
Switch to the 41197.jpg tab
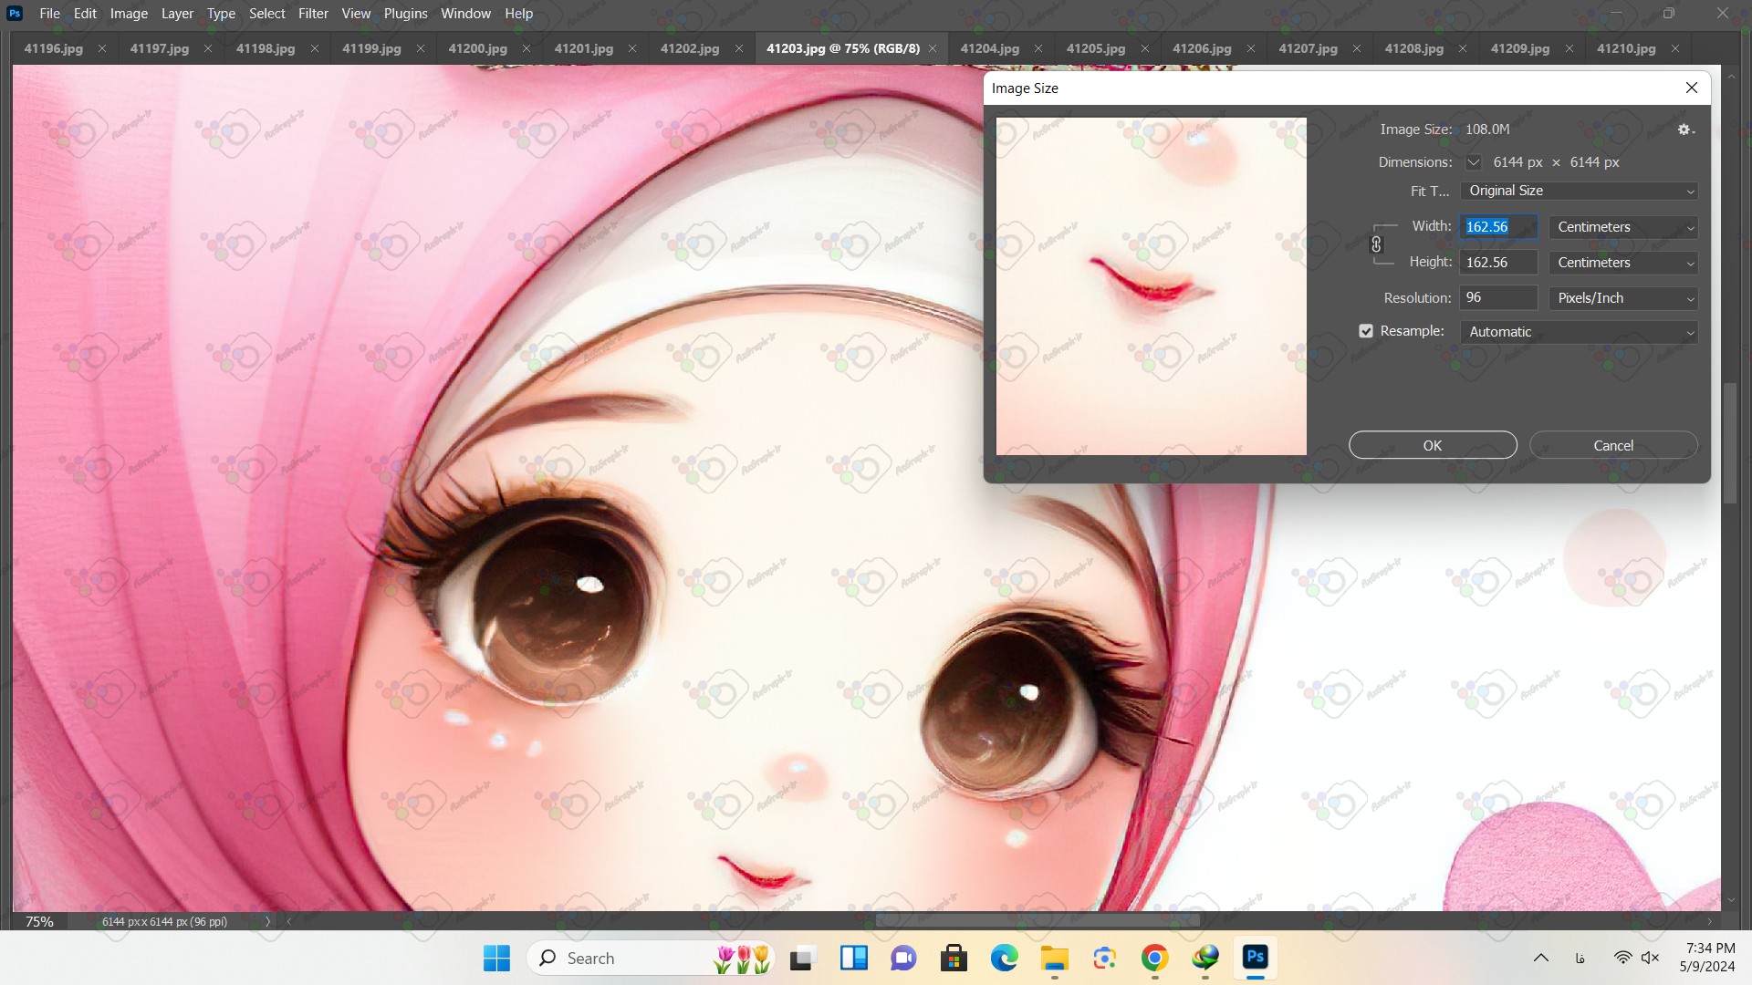pos(160,48)
